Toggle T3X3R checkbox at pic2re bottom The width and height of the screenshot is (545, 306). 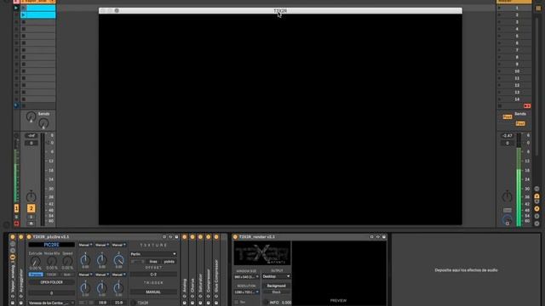tap(134, 303)
